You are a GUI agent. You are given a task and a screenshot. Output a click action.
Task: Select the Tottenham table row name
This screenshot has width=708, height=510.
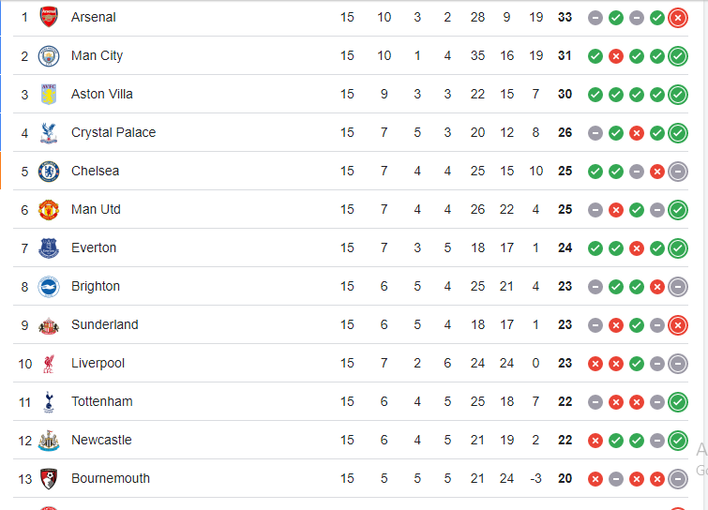coord(101,401)
